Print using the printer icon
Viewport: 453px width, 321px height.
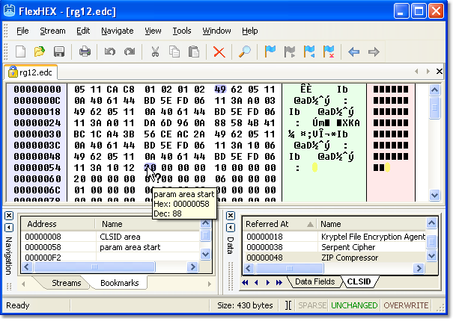pos(85,52)
